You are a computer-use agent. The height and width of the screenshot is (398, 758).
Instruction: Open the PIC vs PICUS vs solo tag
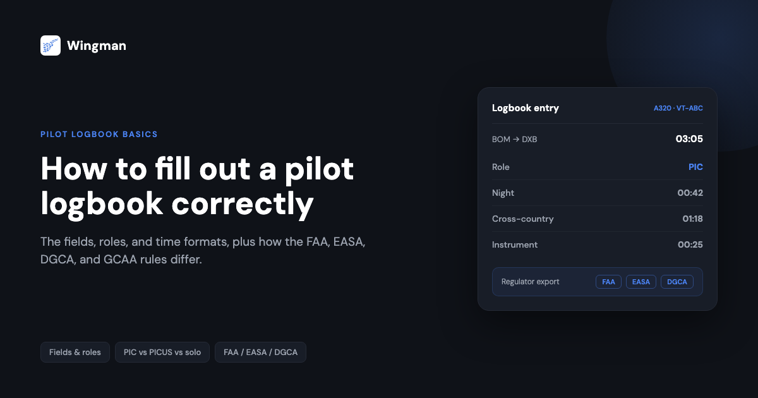162,353
